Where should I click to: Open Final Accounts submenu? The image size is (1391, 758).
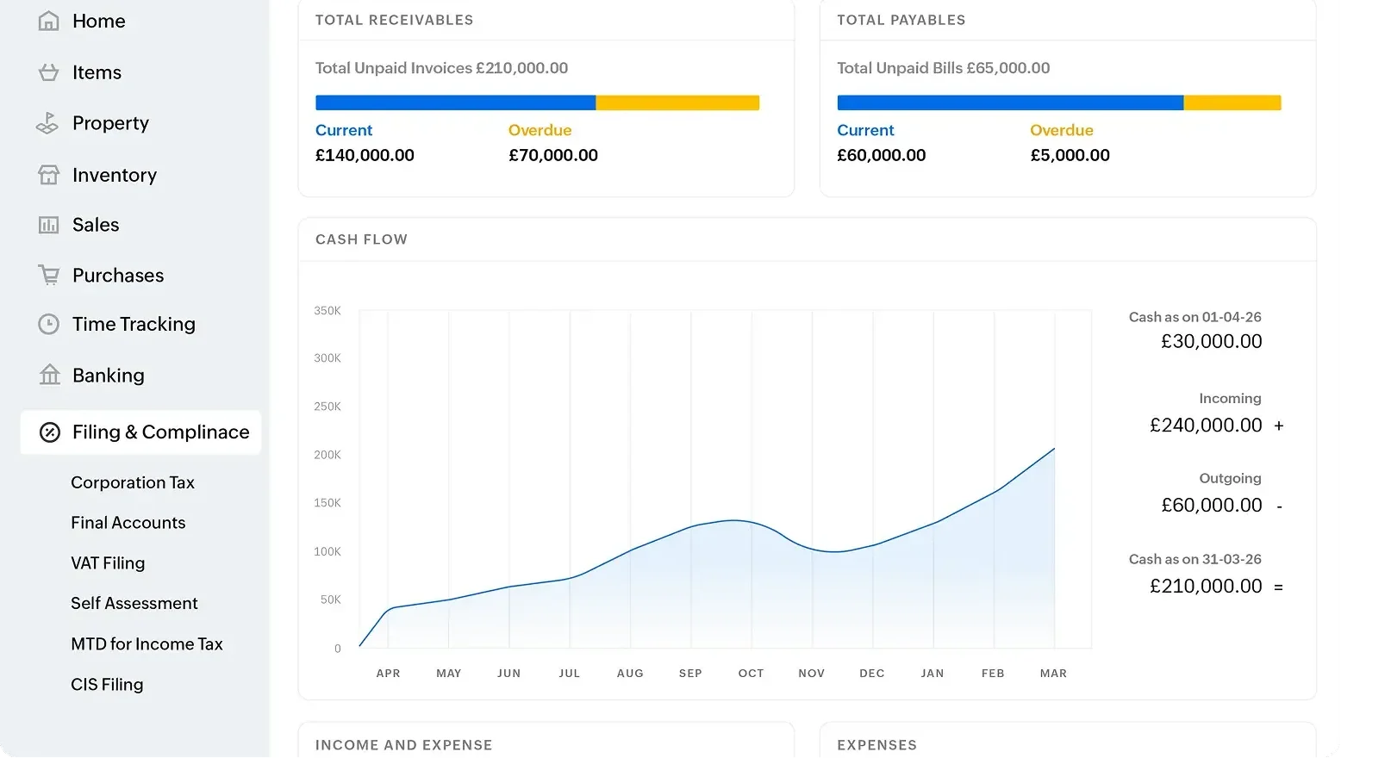[x=128, y=523]
